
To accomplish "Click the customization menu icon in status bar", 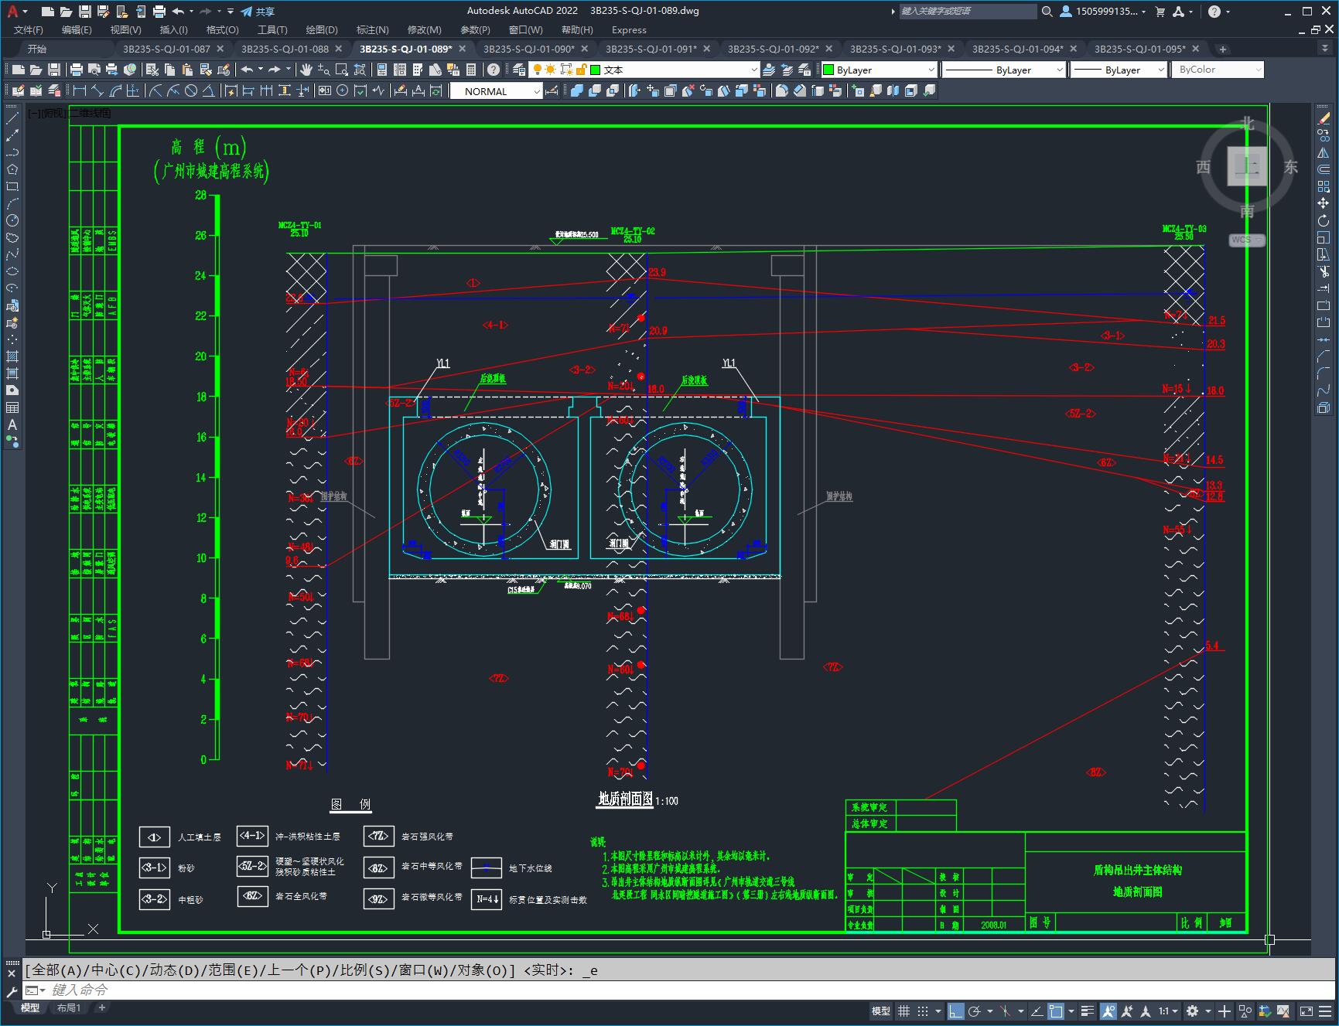I will tap(1325, 1011).
